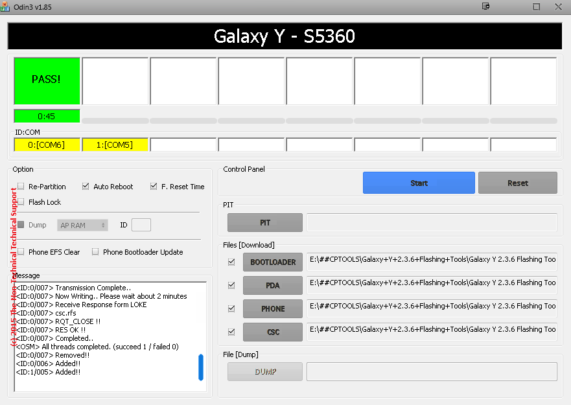Click log line '<ID:1/005> Added!!'
Viewport: 571px width, 405px height.
coord(49,372)
